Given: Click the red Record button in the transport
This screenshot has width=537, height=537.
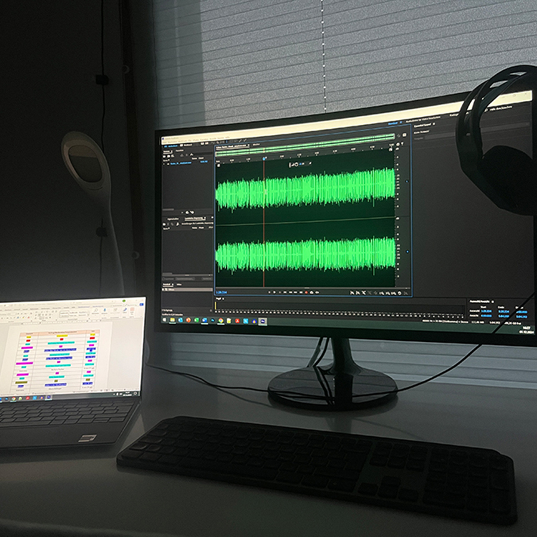Looking at the screenshot, I should [307, 292].
